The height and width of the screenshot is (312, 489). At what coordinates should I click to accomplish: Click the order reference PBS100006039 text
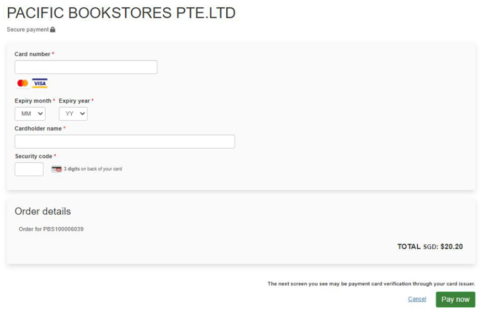tap(63, 229)
